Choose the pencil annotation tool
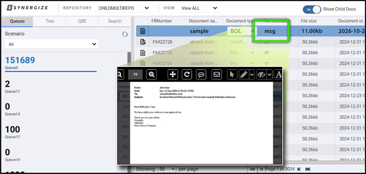The image size is (366, 174). click(x=244, y=74)
